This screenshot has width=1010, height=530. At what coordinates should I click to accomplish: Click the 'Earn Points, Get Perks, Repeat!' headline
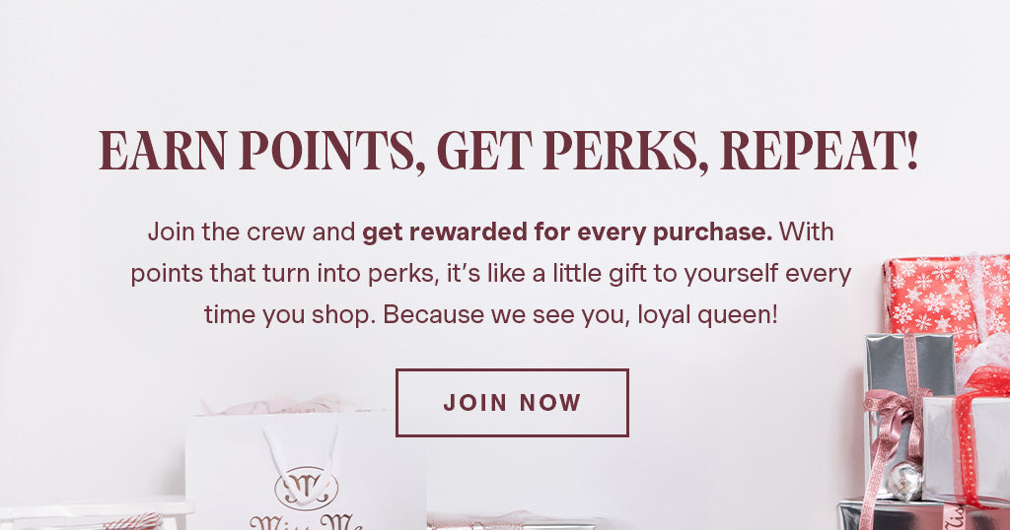pyautogui.click(x=508, y=151)
